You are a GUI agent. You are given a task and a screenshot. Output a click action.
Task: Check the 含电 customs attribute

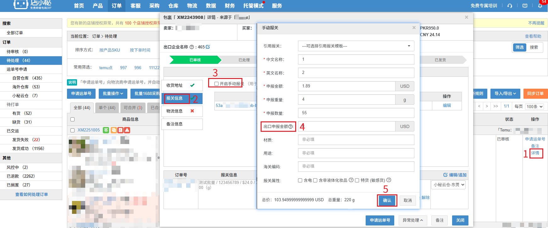pos(300,180)
